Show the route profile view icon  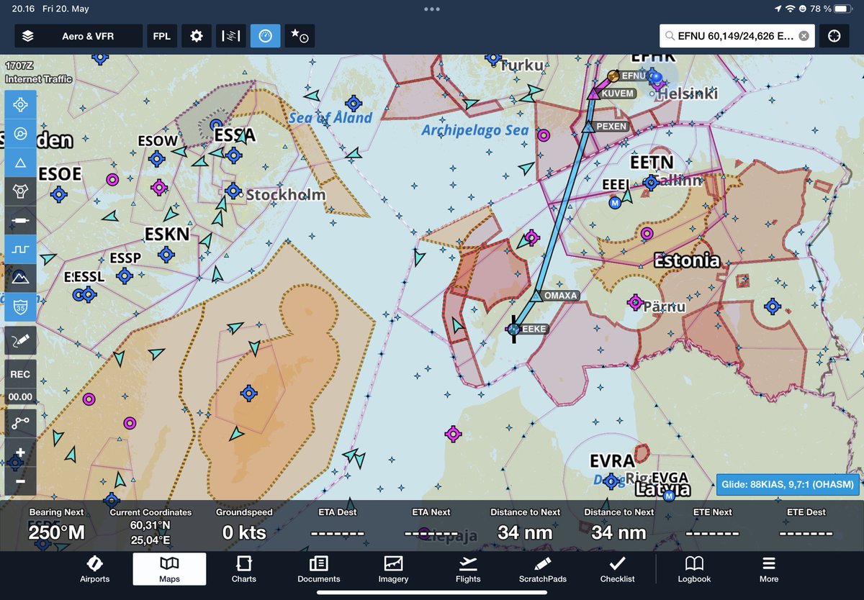click(x=231, y=36)
